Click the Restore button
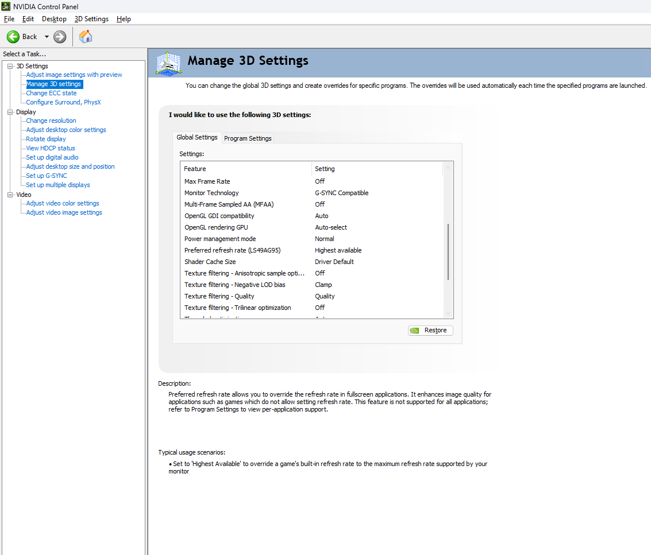The width and height of the screenshot is (651, 555). [x=430, y=330]
